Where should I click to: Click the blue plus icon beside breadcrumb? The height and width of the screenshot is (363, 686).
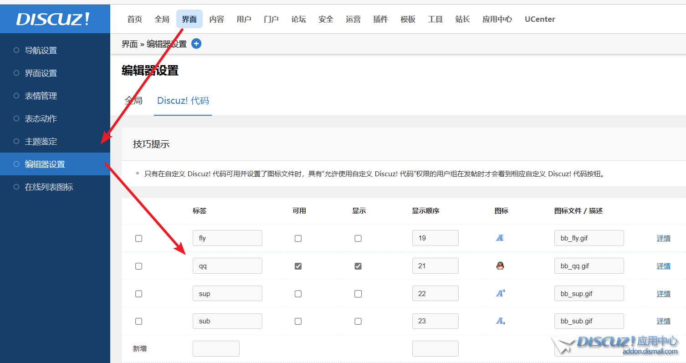[x=196, y=44]
